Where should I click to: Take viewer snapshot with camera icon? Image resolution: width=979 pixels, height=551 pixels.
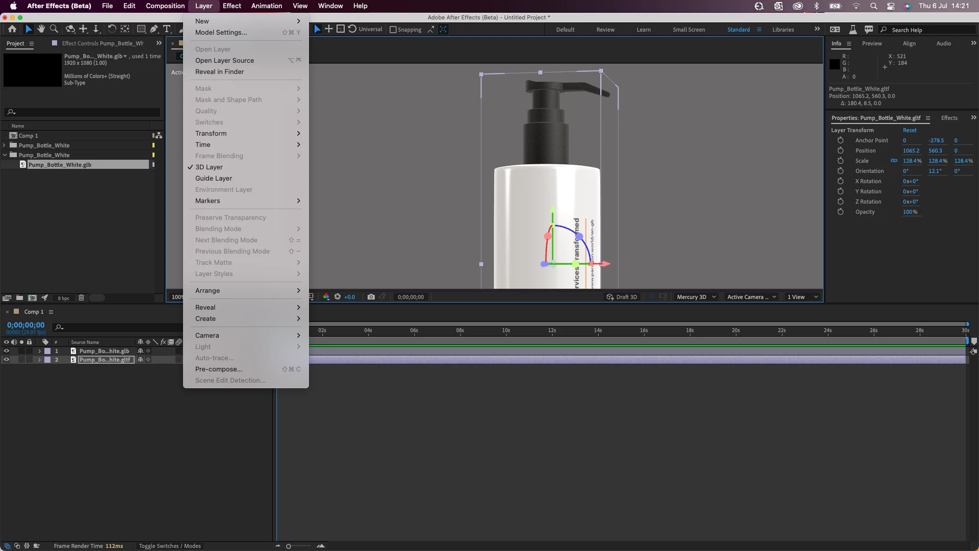coord(371,297)
